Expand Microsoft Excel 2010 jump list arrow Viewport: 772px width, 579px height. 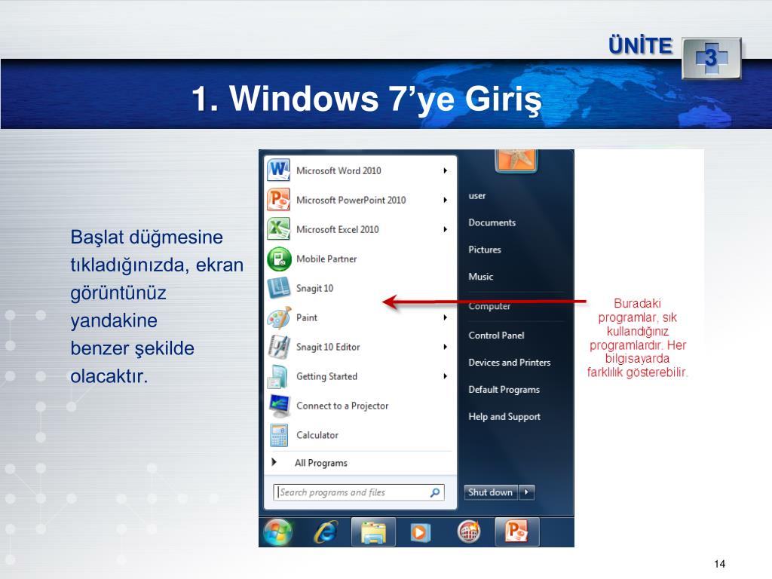(445, 229)
